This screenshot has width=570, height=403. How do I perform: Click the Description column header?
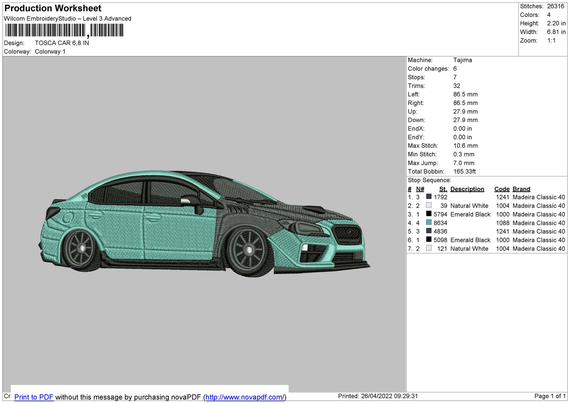467,189
